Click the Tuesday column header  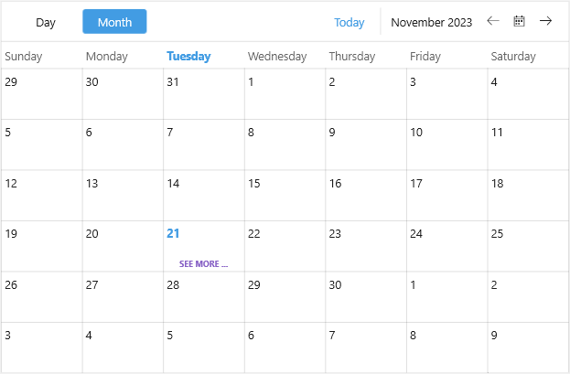coord(188,57)
